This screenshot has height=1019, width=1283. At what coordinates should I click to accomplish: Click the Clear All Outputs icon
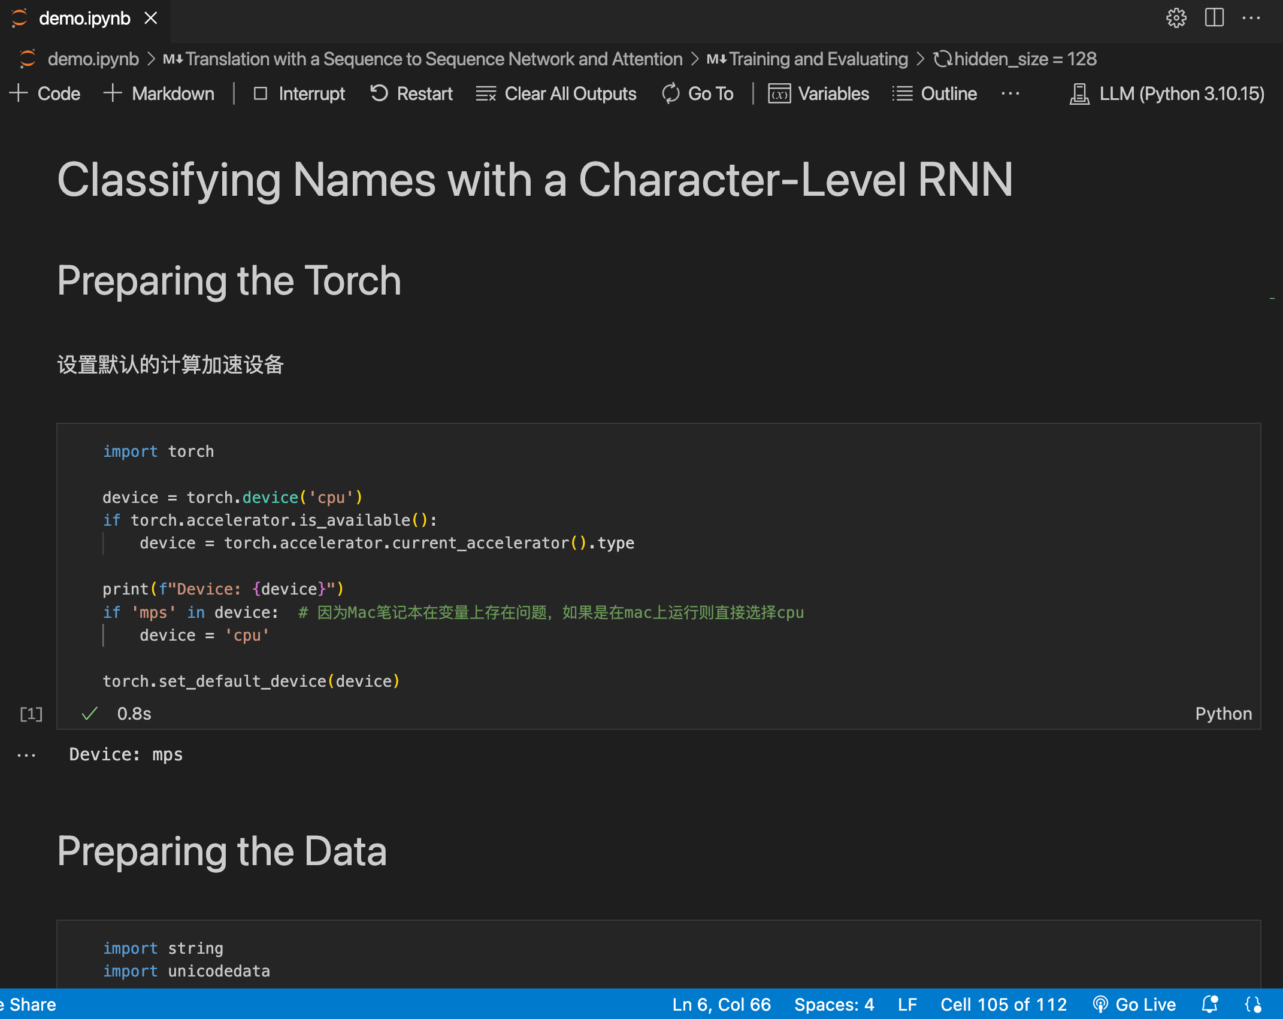[x=486, y=93]
